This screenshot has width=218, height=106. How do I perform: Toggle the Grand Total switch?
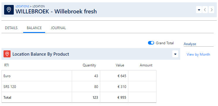pos(151,43)
